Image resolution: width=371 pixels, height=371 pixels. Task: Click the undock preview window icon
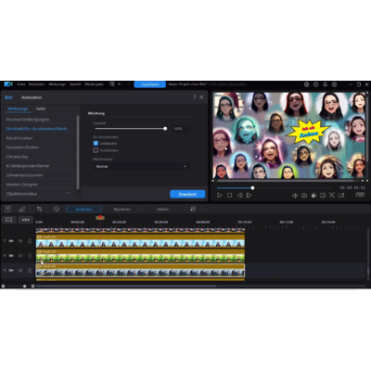[x=341, y=196]
